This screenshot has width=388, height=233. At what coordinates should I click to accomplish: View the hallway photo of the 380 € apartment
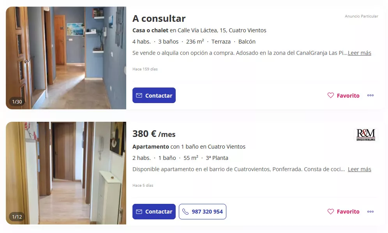click(x=66, y=173)
